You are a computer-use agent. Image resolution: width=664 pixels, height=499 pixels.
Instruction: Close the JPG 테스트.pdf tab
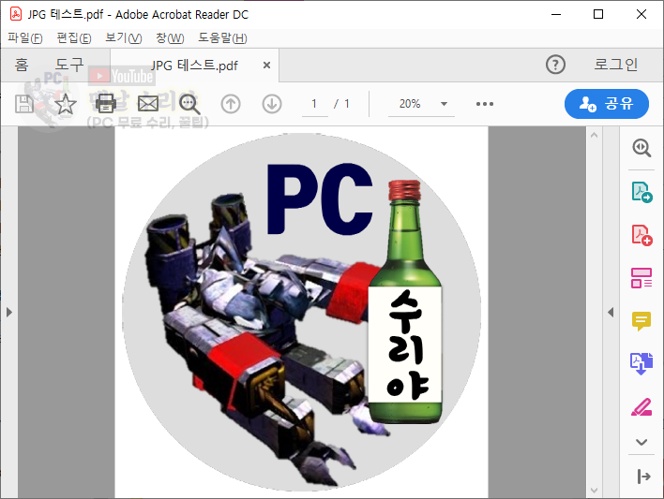pyautogui.click(x=266, y=66)
